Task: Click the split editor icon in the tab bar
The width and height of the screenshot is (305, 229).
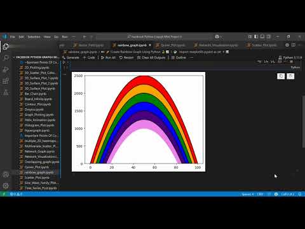Action: 294,45
